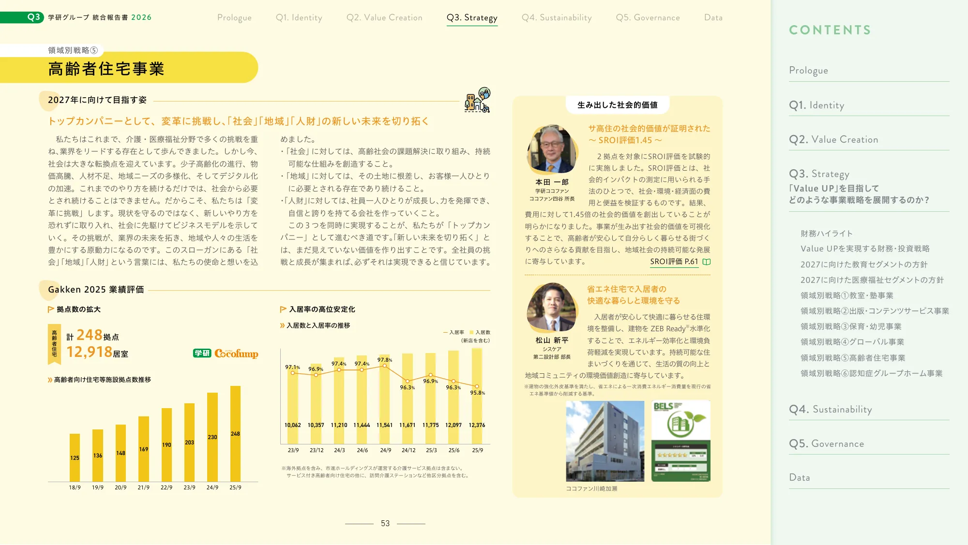Screen dimensions: 968x545
Task: Switch to Q1. Identity top tab
Action: point(299,17)
